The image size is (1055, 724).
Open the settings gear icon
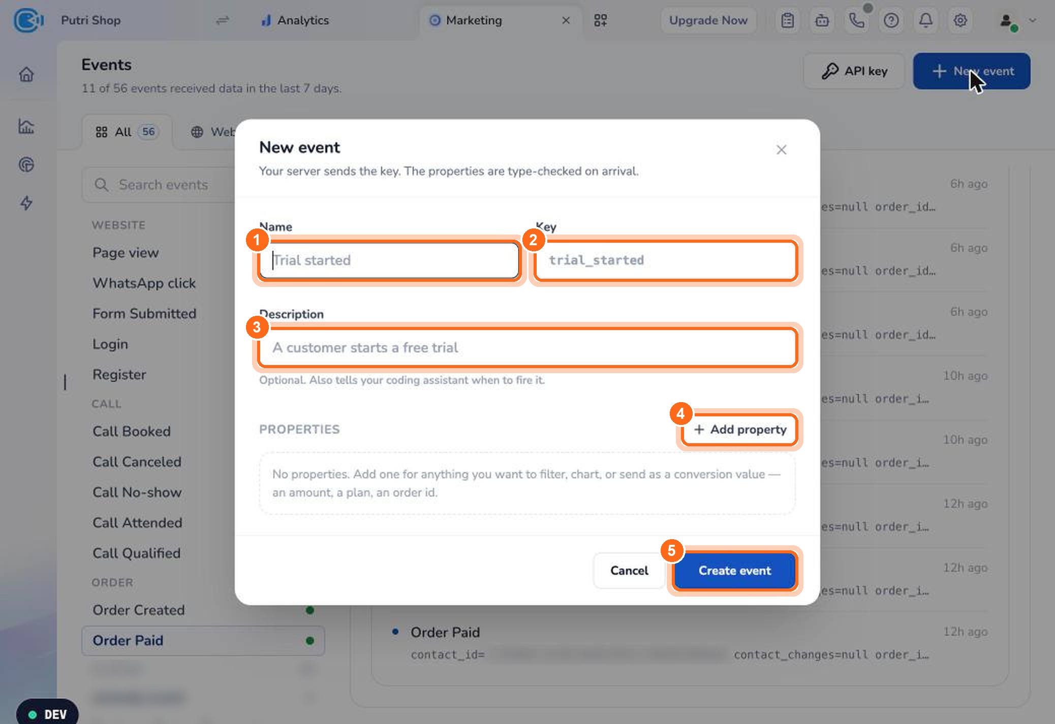click(x=960, y=20)
